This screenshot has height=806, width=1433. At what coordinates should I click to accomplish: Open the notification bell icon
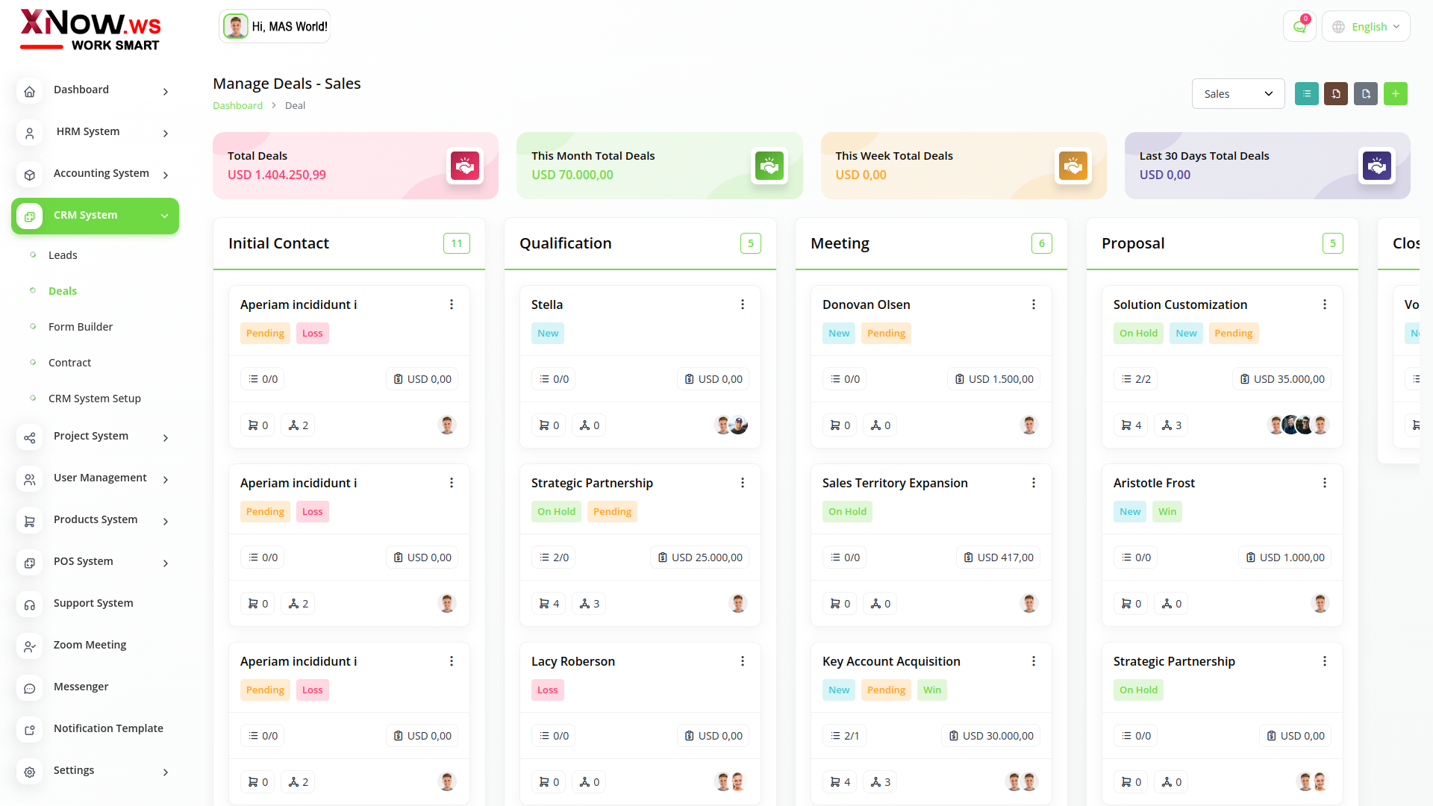1299,27
